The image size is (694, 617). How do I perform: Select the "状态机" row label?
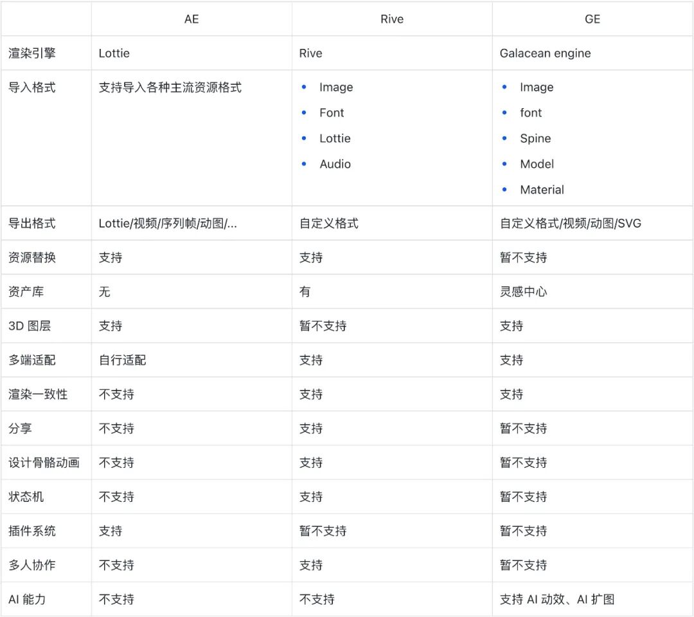pos(26,497)
